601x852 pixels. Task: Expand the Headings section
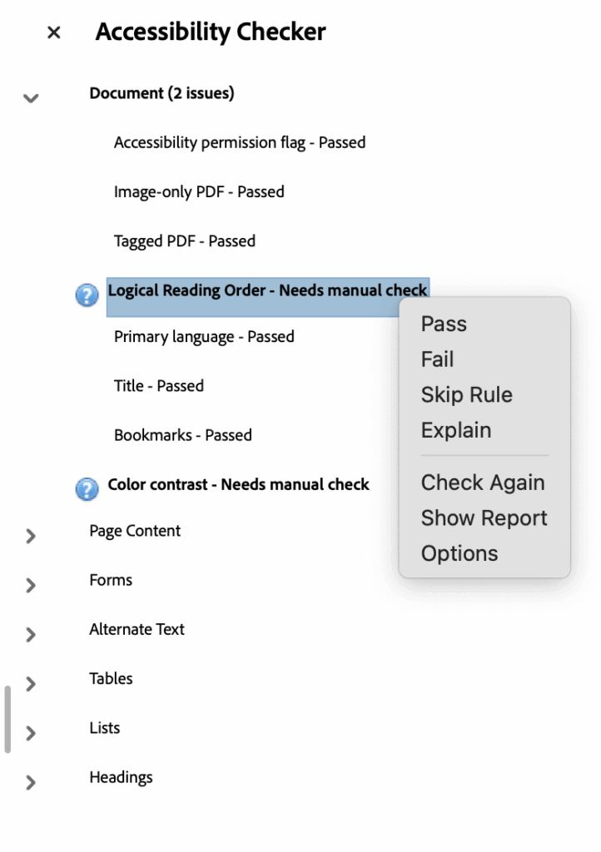tap(30, 782)
